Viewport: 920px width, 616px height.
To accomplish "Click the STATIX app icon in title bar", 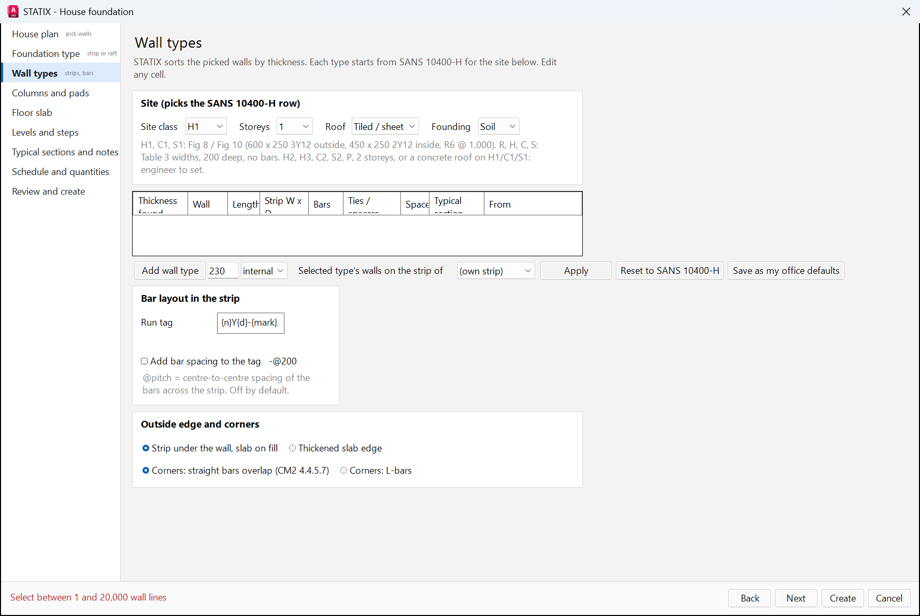I will [13, 11].
